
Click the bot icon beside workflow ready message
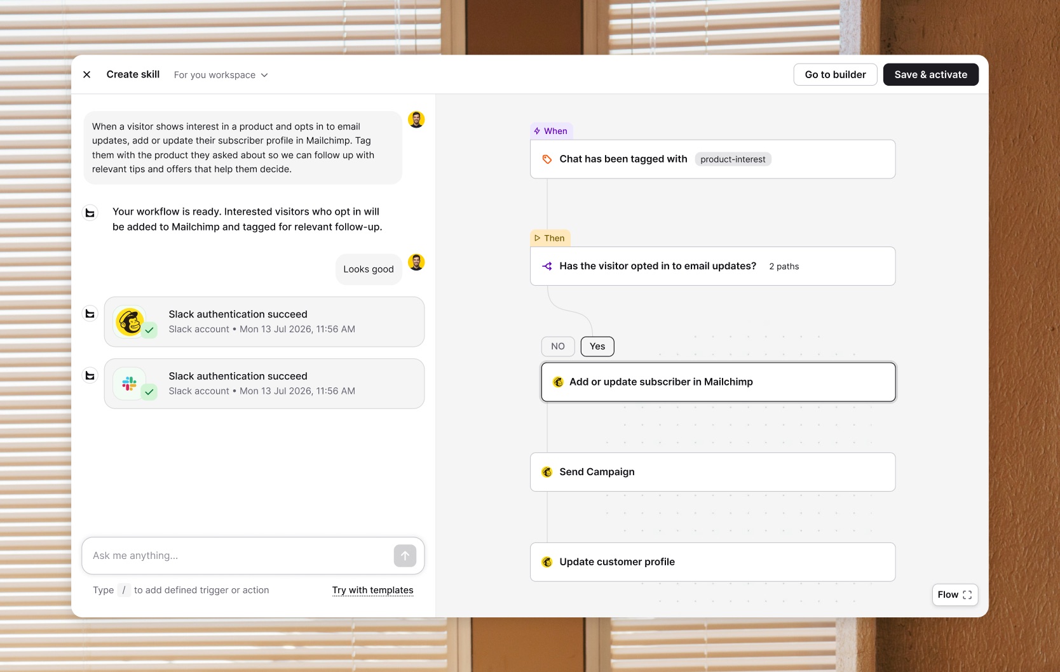coord(90,213)
